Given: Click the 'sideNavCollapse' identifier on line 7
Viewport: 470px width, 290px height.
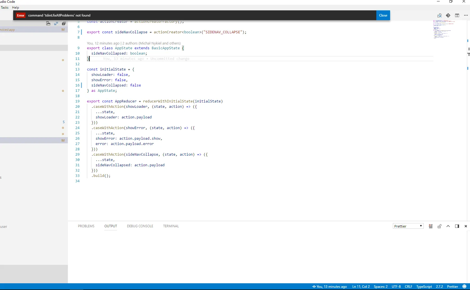Looking at the screenshot, I should point(131,32).
